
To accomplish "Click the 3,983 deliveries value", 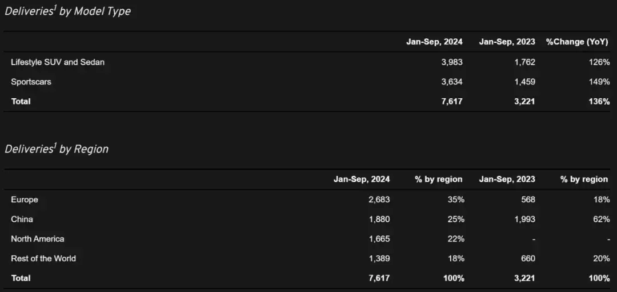I will point(452,62).
